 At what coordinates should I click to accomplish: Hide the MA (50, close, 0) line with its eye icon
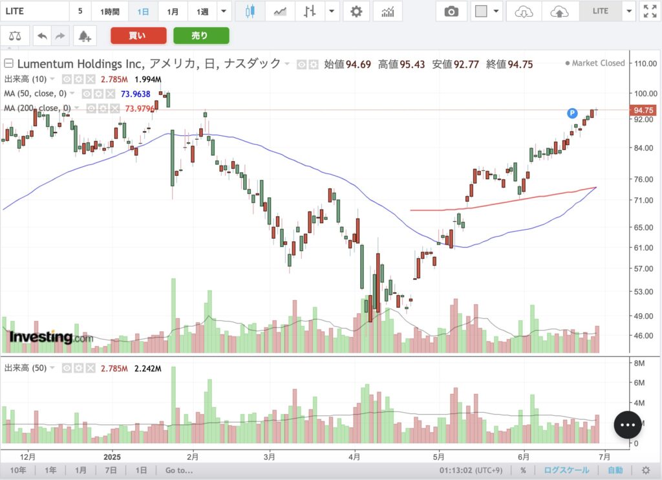tap(87, 94)
